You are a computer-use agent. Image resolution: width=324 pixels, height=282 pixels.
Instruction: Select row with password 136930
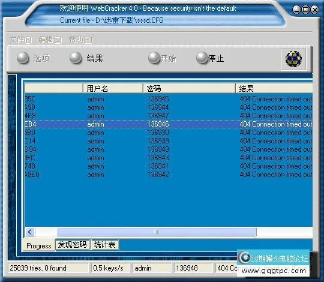point(169,133)
